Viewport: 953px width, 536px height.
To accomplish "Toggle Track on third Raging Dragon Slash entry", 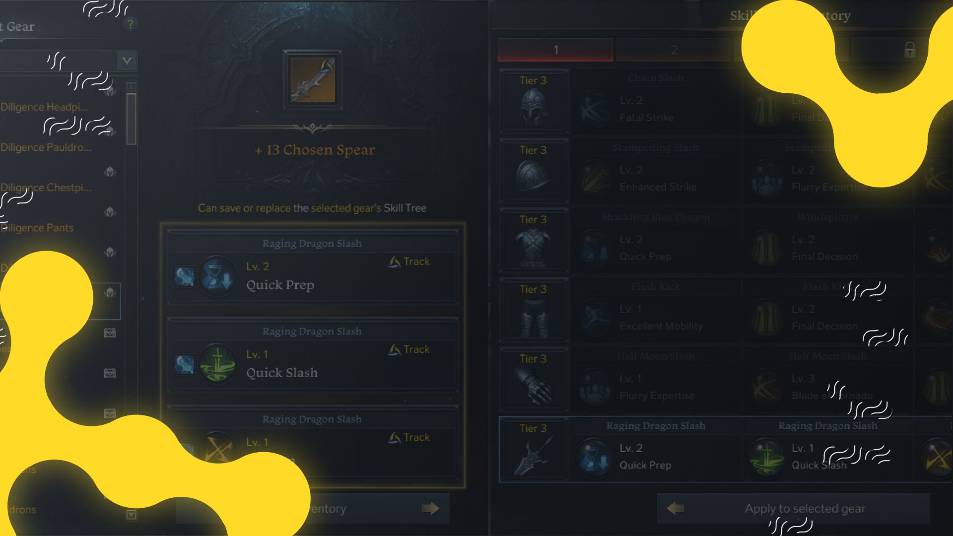I will pos(409,437).
